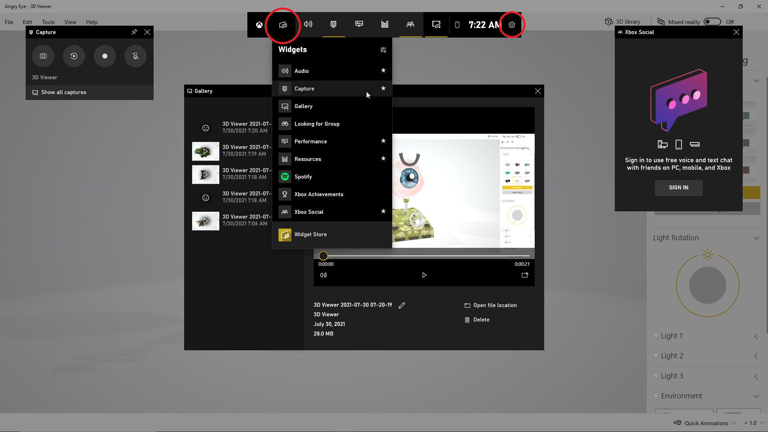768x432 pixels.
Task: Open the Xbox menu in Game Bar
Action: pyautogui.click(x=259, y=25)
